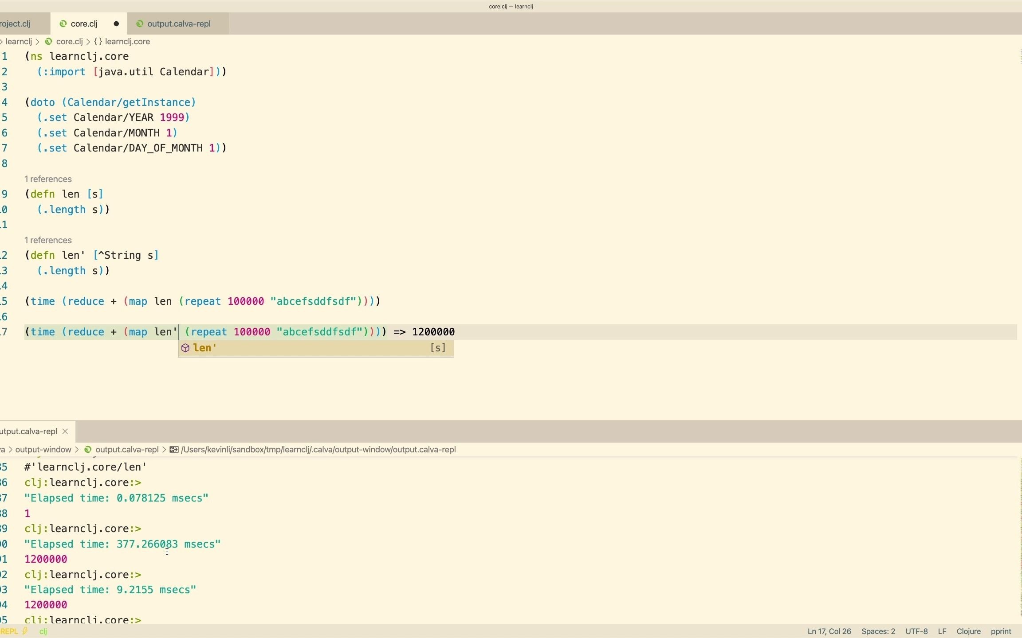Click the inline result => 1200000

point(424,332)
